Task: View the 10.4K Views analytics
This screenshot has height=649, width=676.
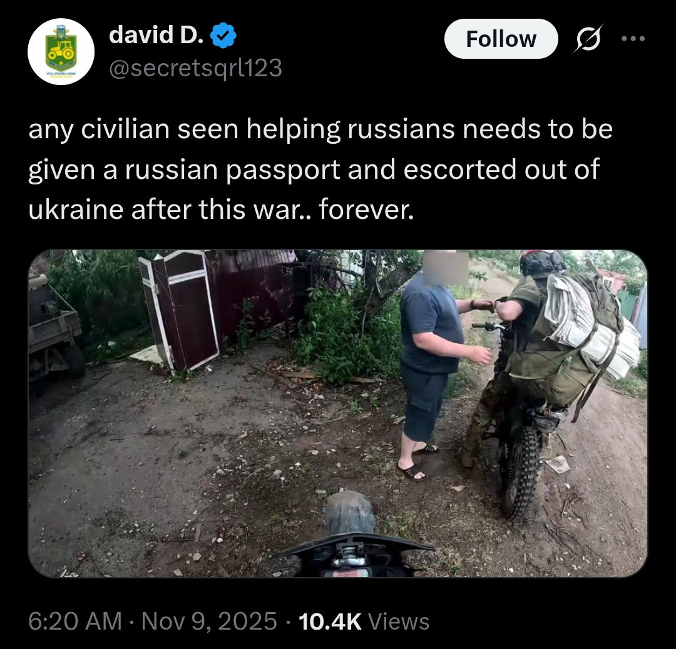Action: [x=364, y=621]
